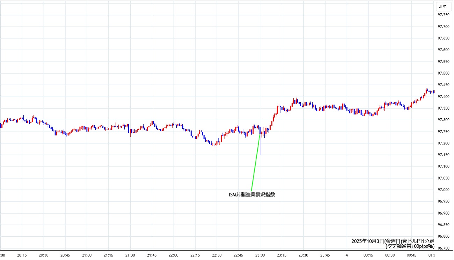Image resolution: width=454 pixels, height=260 pixels.
Task: Click the 97.500 price axis label
Action: click(444, 73)
